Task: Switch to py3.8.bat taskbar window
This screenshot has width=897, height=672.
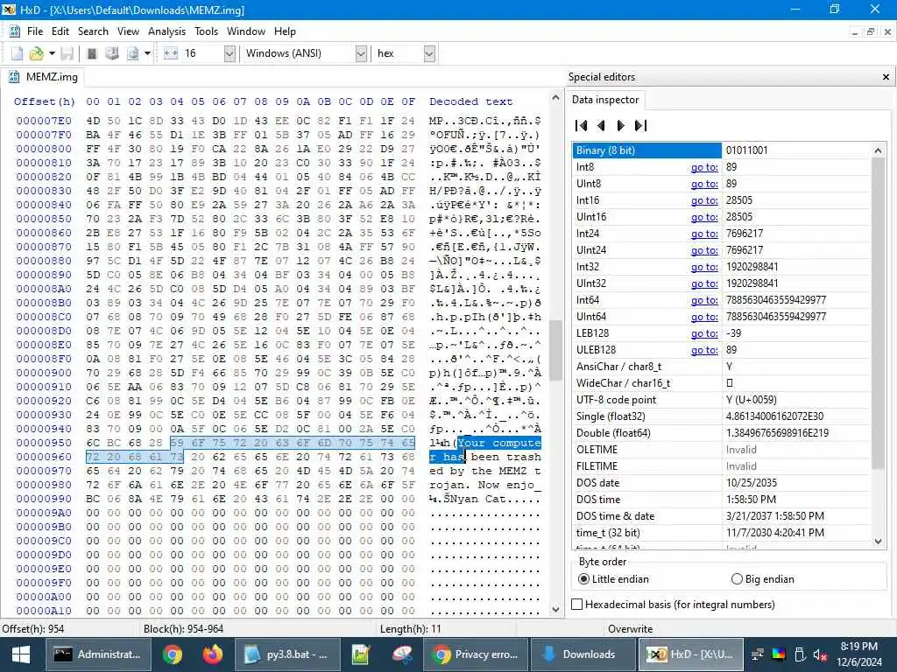Action: (286, 654)
